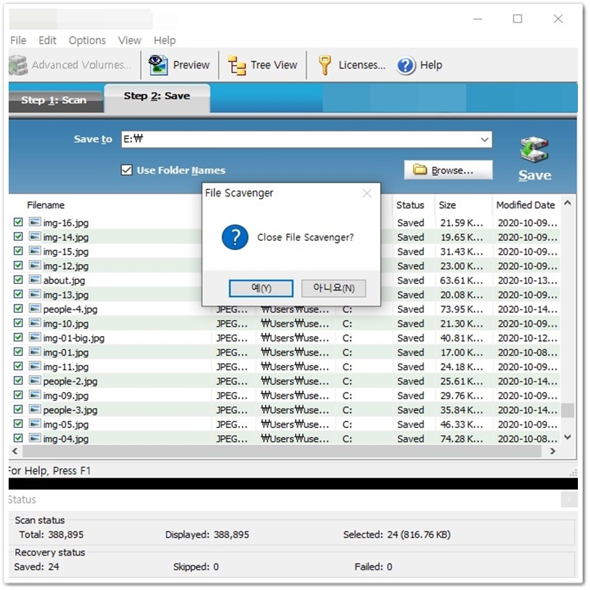Click the image file icon for about.jpg
The height and width of the screenshot is (590, 590).
(x=35, y=279)
